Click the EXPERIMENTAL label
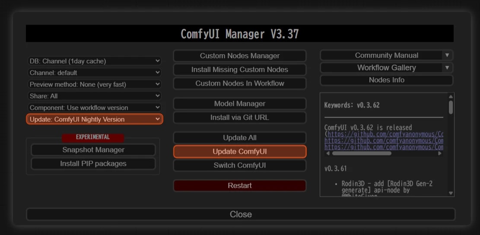 click(x=93, y=137)
